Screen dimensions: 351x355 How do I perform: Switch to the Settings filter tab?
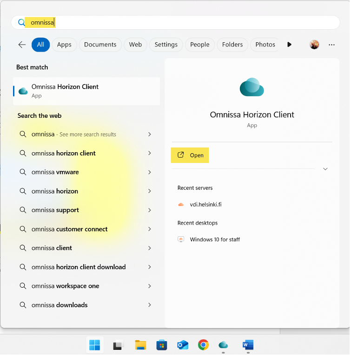[166, 45]
